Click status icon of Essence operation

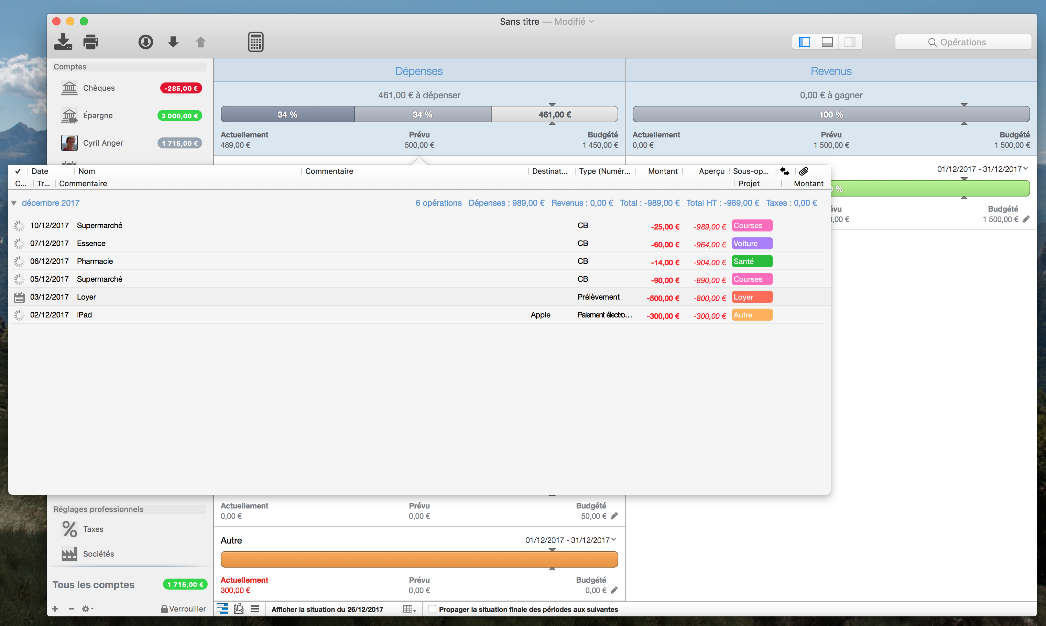(x=19, y=243)
